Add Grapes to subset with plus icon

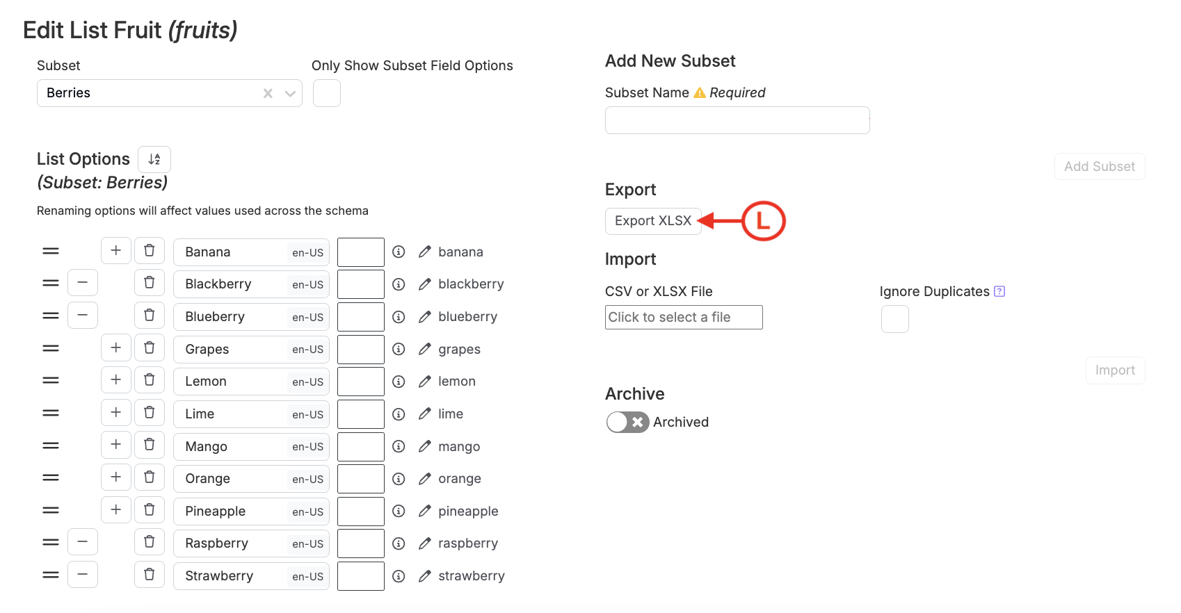coord(116,348)
